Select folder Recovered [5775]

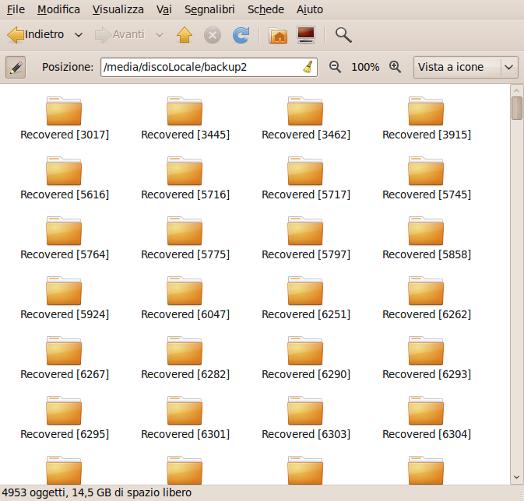185,239
